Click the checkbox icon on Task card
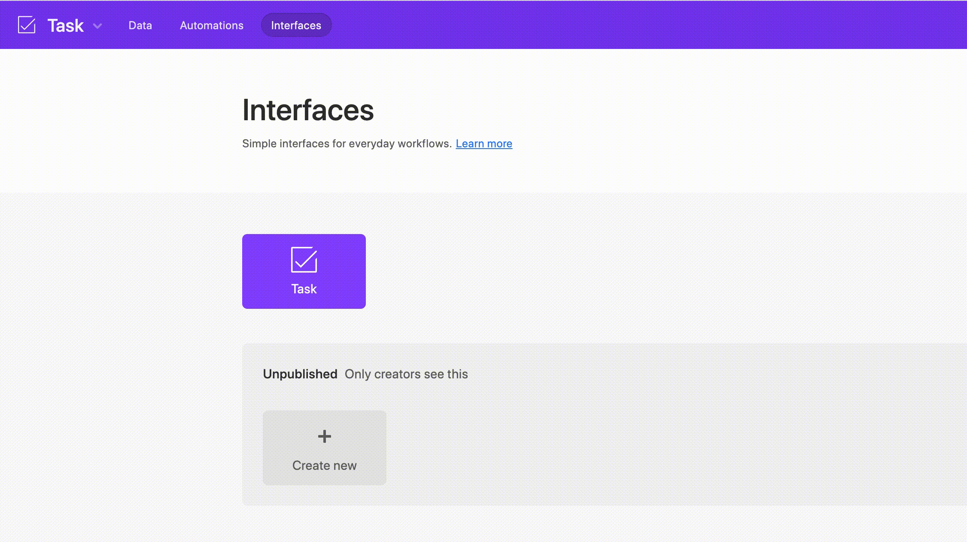The width and height of the screenshot is (967, 542). [304, 259]
